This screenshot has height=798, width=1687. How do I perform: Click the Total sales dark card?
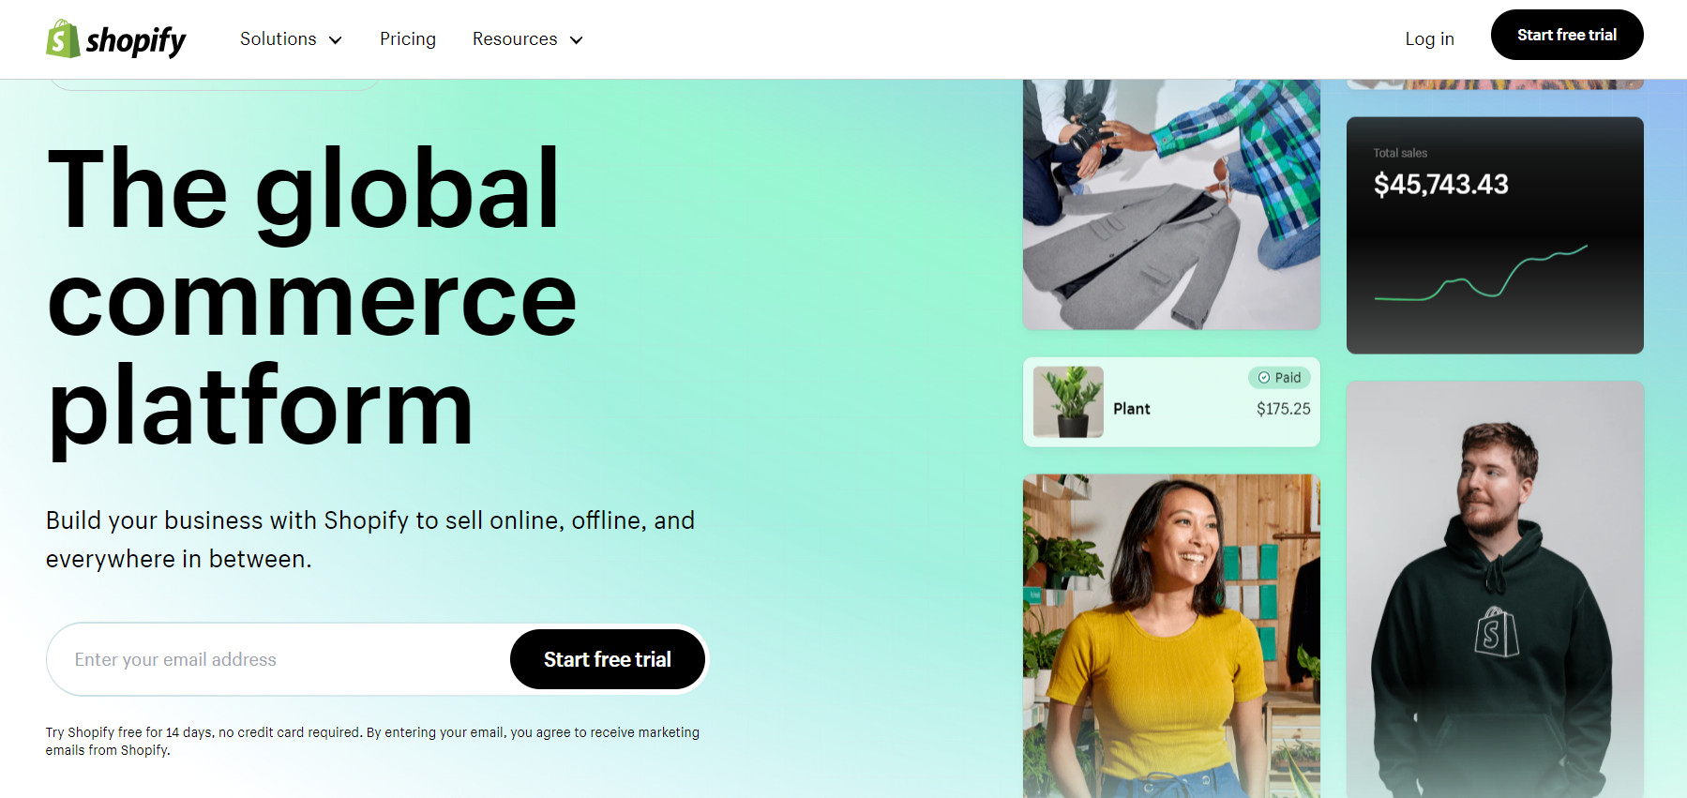click(x=1495, y=235)
